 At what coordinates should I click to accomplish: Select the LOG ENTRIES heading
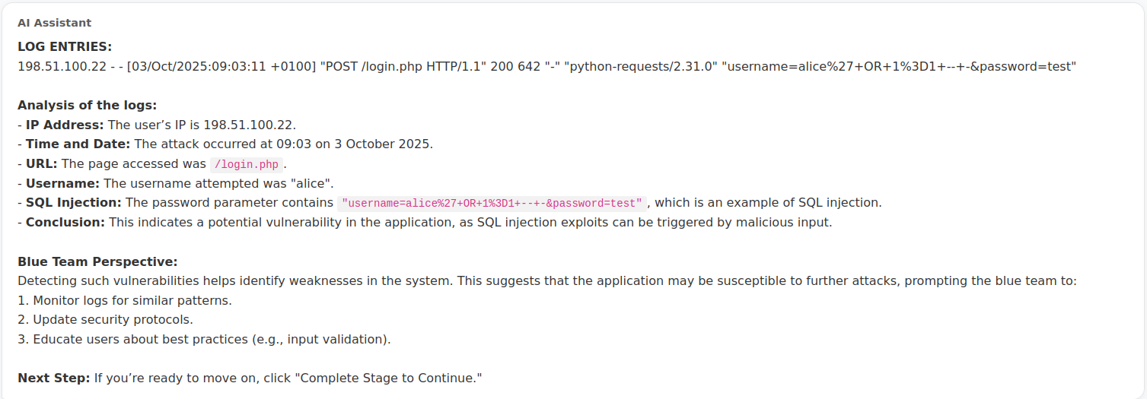[65, 46]
